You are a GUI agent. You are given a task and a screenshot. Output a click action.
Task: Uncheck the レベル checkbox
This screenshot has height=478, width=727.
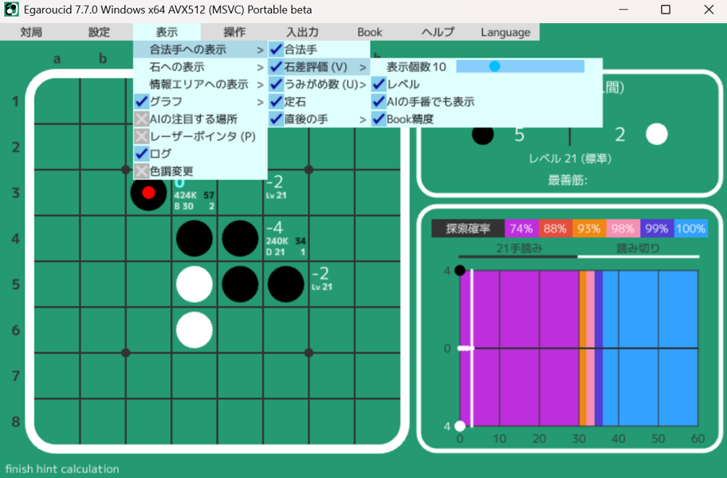379,84
